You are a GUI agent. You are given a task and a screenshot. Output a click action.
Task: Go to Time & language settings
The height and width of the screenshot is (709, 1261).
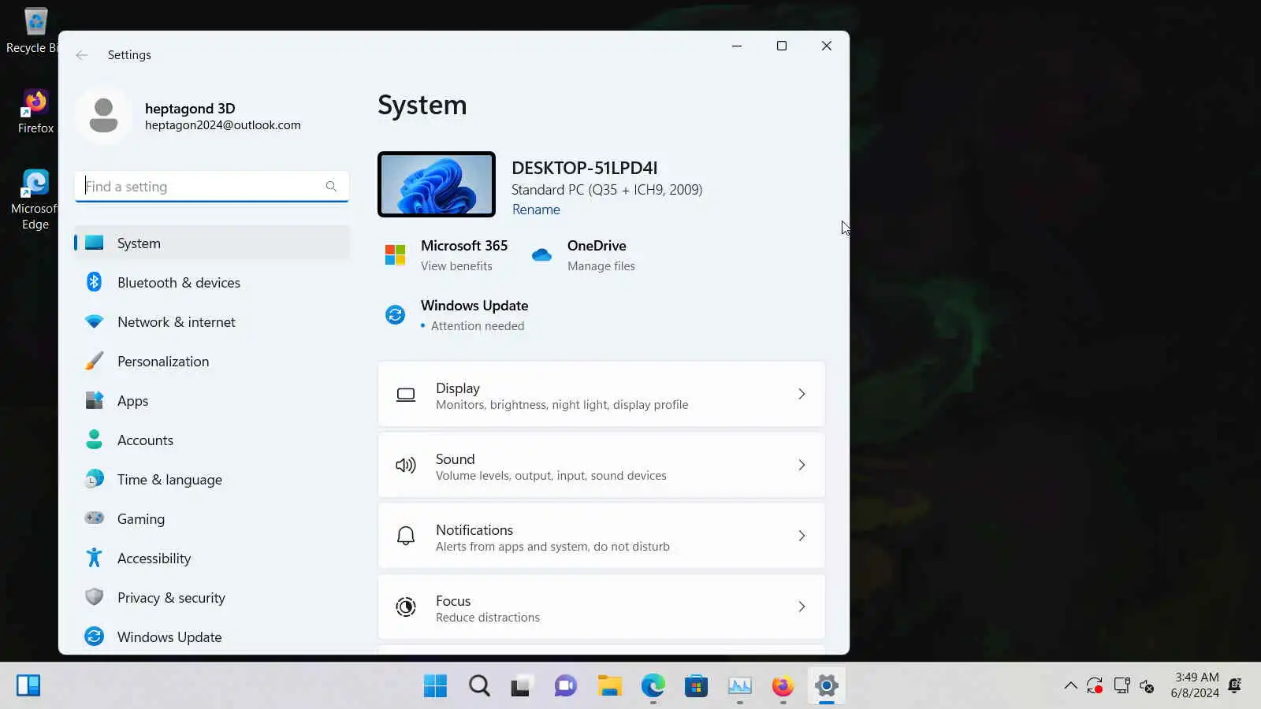coord(212,480)
